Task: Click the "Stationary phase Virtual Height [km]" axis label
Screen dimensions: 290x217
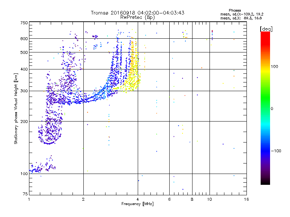Action: tap(16, 109)
